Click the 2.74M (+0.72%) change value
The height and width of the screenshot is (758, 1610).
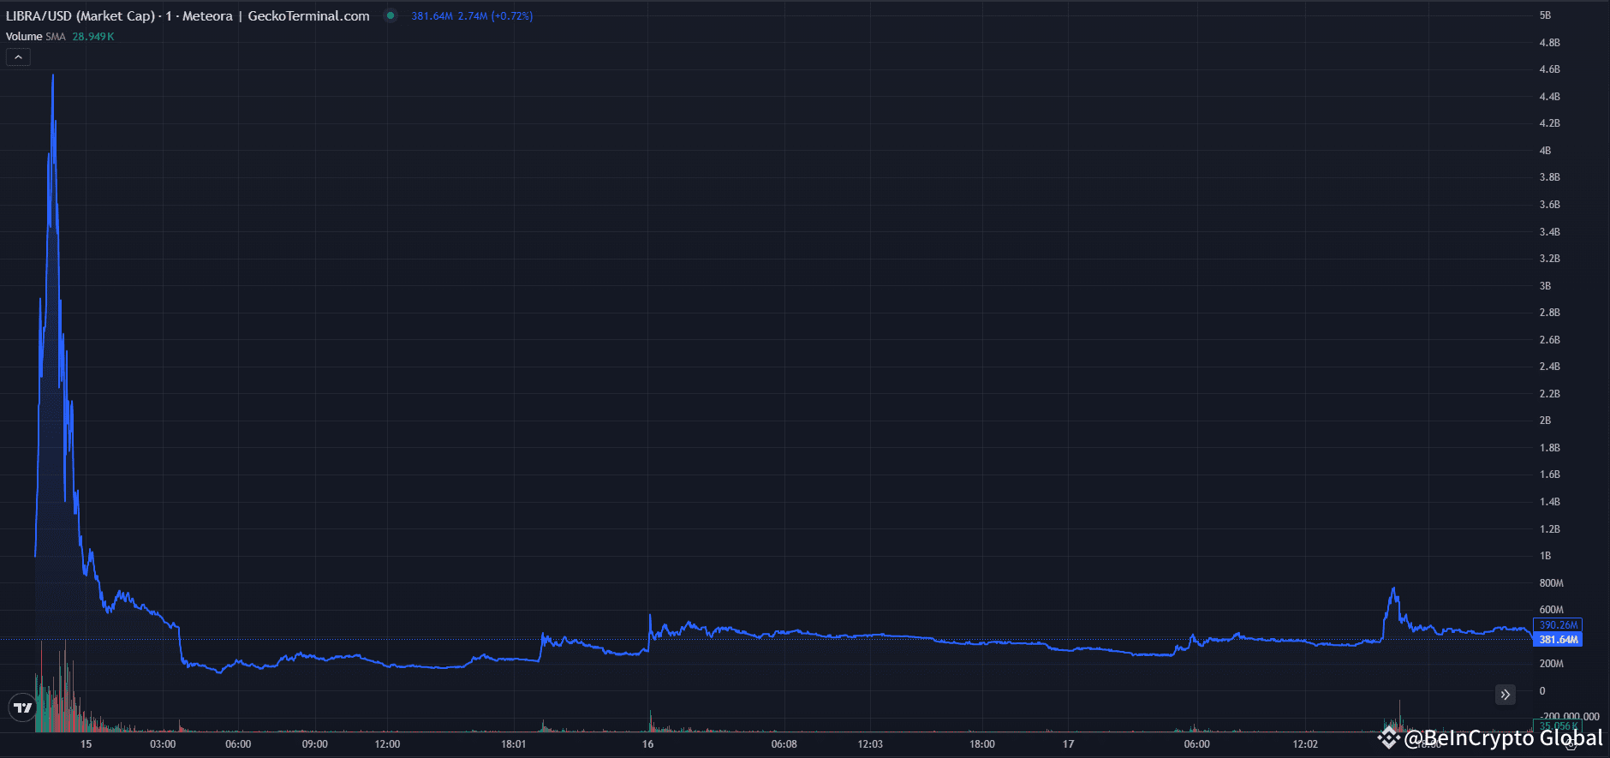click(495, 16)
